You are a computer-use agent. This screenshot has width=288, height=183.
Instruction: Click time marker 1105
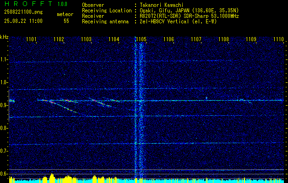click(141, 39)
